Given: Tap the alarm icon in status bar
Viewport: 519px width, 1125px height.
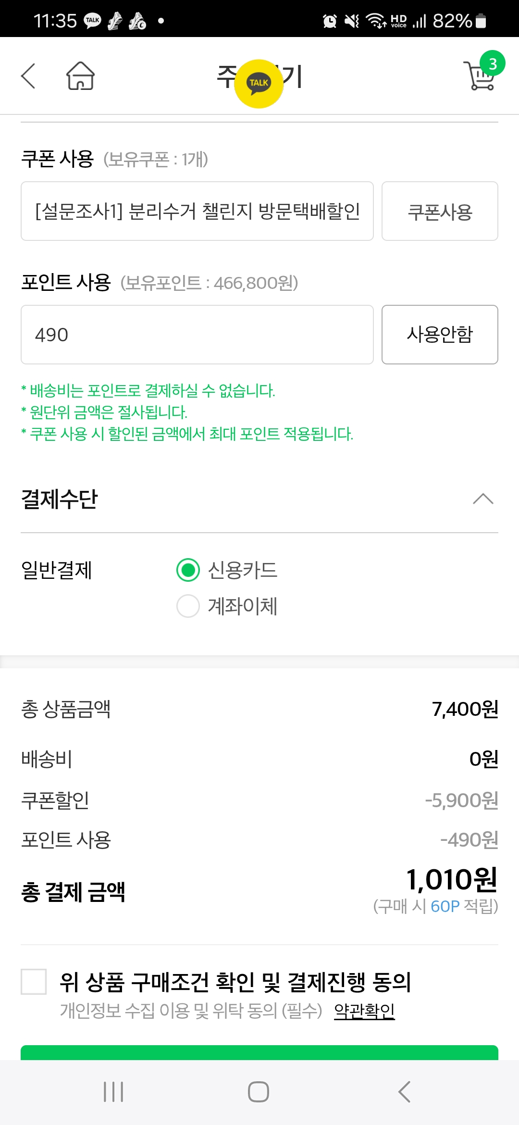Looking at the screenshot, I should point(330,21).
